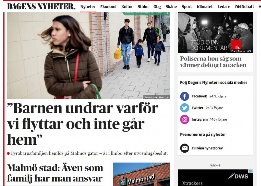The image size is (261, 186).
Task: Click the "Till våra nyhetsbrev" link
Action: pos(207,148)
